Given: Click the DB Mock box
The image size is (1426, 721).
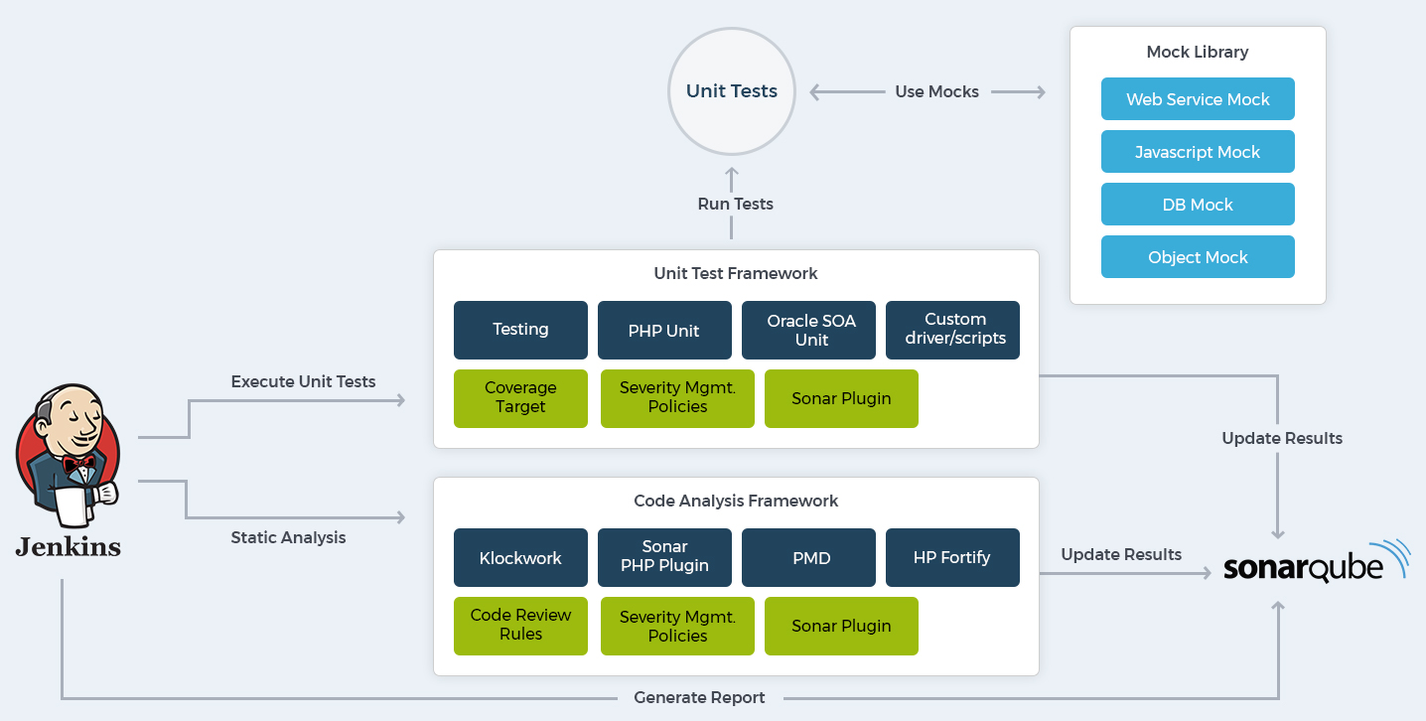Looking at the screenshot, I should pyautogui.click(x=1198, y=205).
